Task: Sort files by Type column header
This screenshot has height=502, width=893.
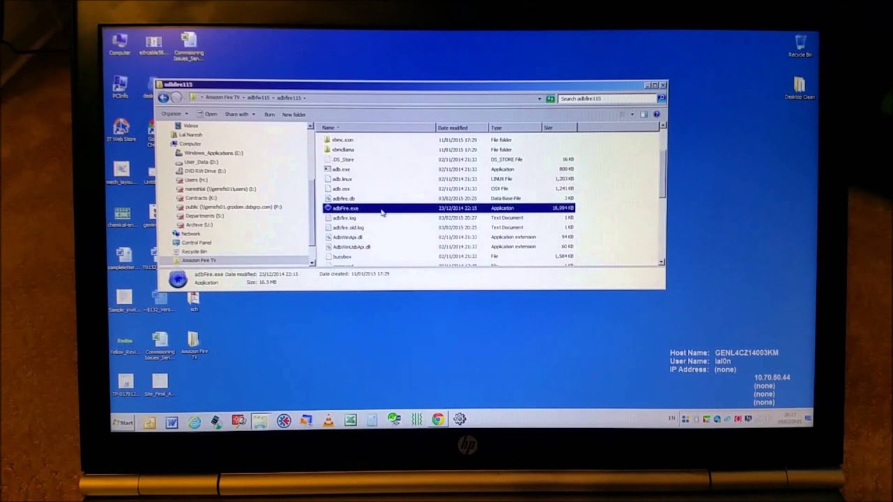Action: (515, 128)
